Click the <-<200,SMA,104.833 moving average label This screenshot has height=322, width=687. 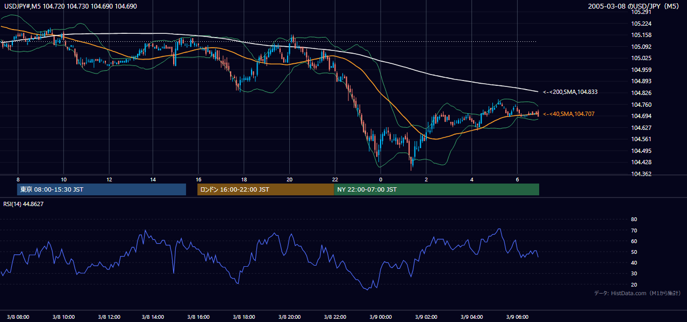point(570,92)
